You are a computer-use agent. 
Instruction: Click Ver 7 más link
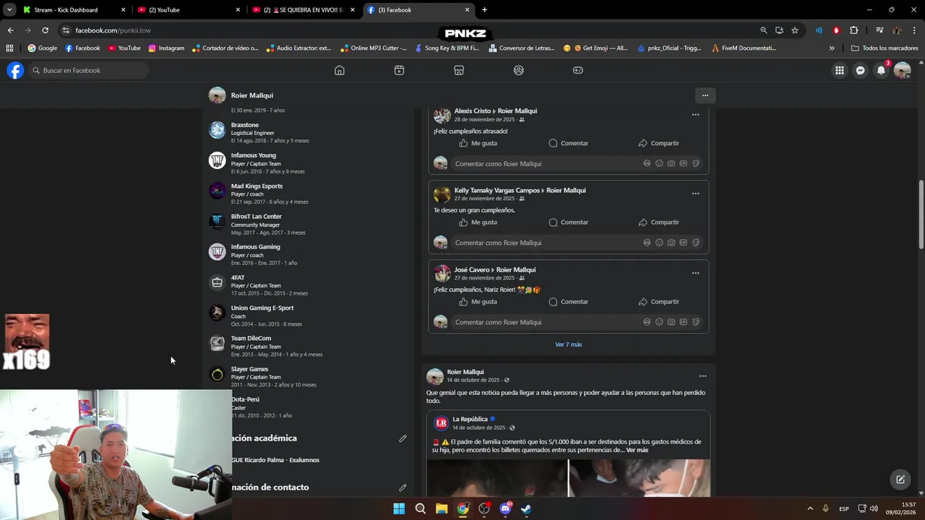pos(568,344)
